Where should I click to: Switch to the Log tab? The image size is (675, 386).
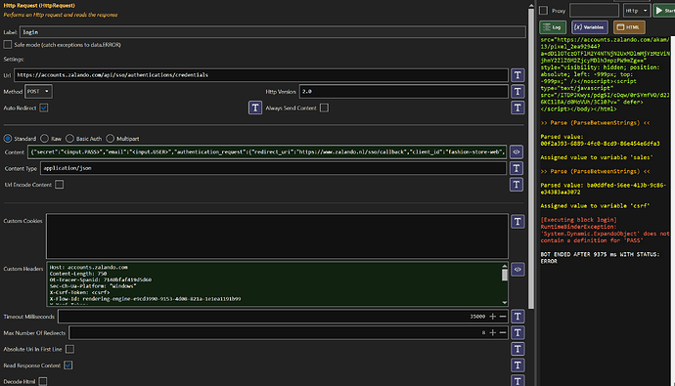553,27
